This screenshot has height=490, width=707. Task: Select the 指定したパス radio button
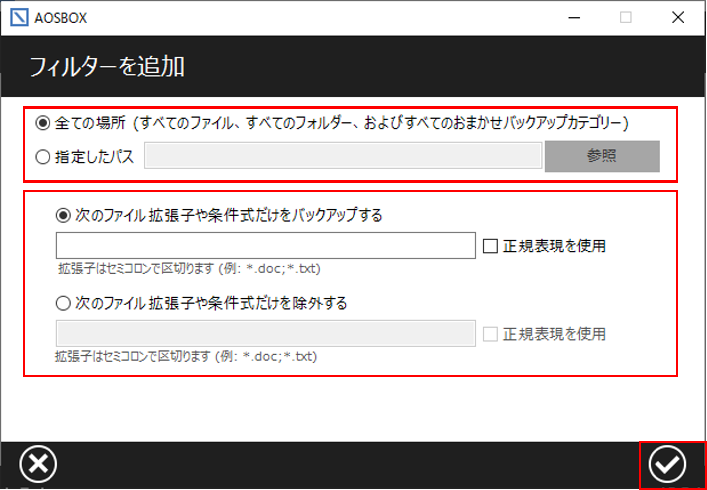pos(43,157)
